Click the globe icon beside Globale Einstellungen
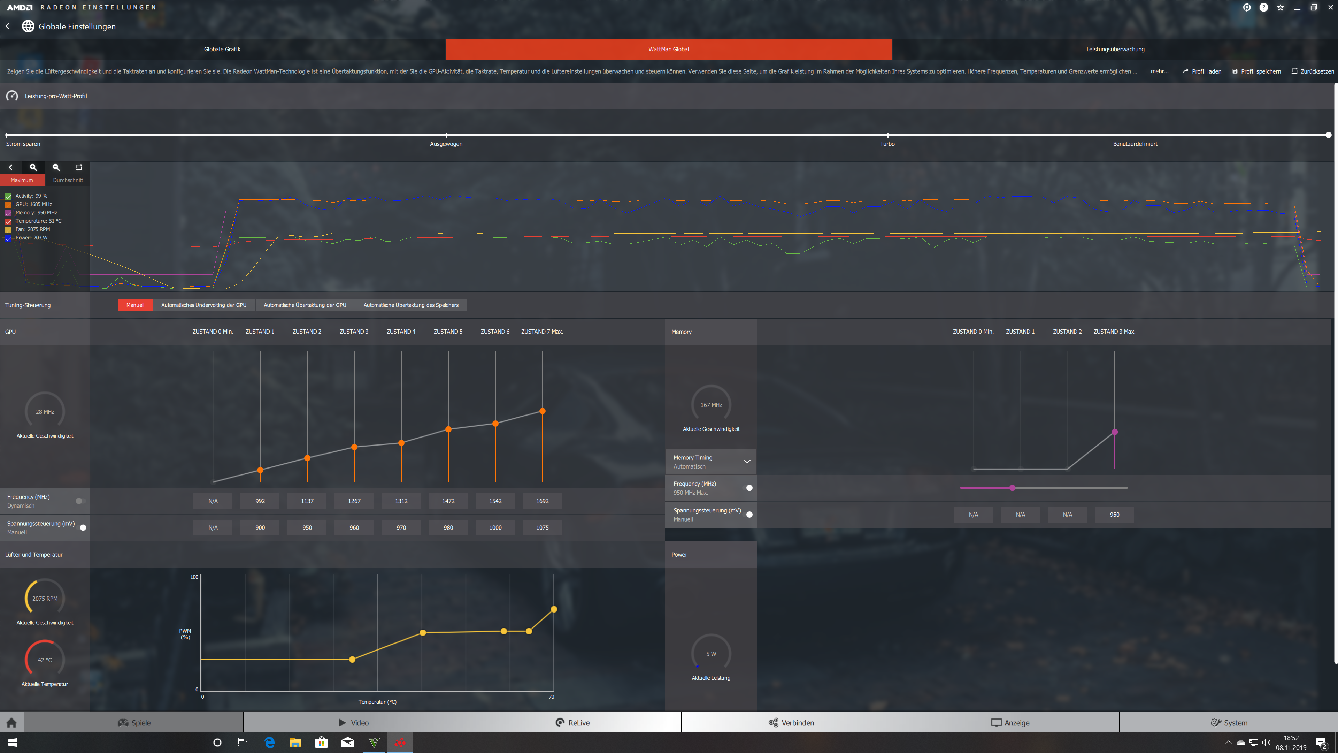The height and width of the screenshot is (753, 1338). (28, 26)
